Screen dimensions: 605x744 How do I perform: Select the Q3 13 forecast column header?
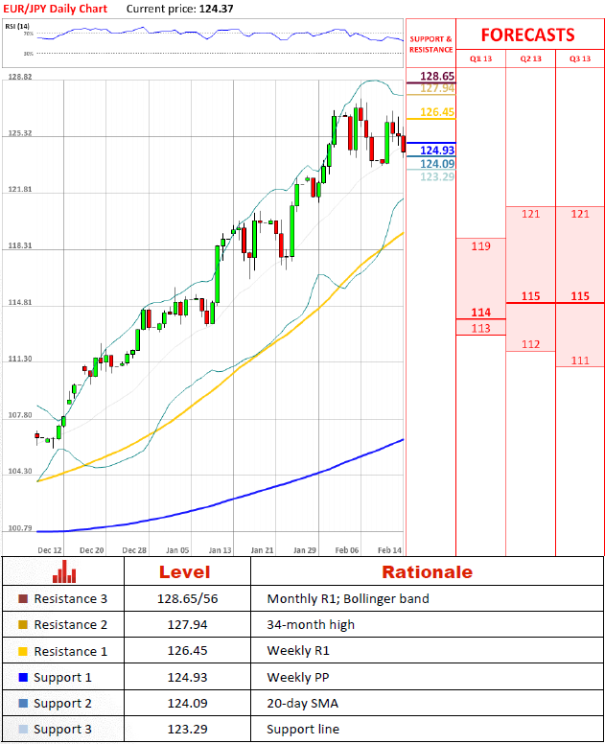coord(580,58)
